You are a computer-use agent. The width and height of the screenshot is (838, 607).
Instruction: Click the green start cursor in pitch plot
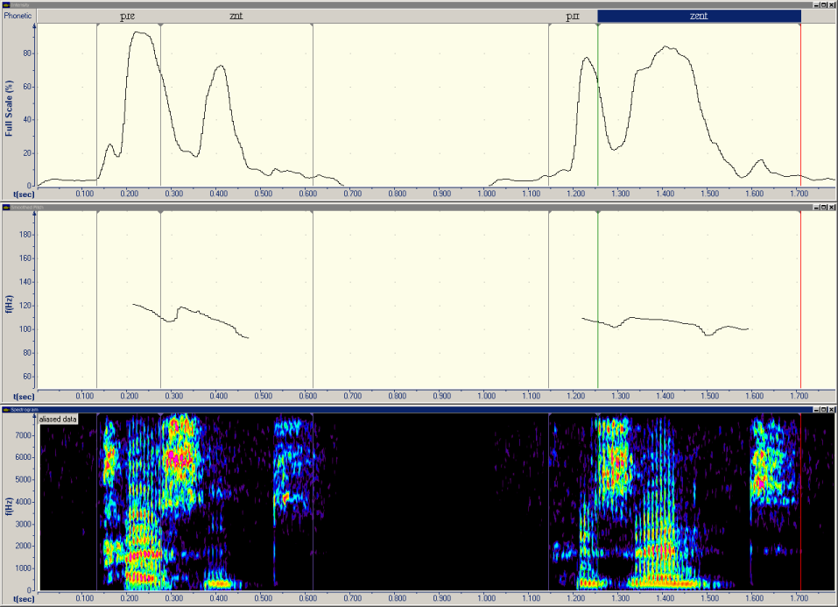coord(598,298)
